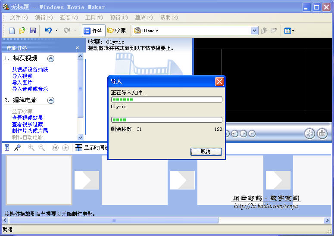Screen dimensions: 334x236
Task: Rewind the storyboard button
Action: pos(55,147)
